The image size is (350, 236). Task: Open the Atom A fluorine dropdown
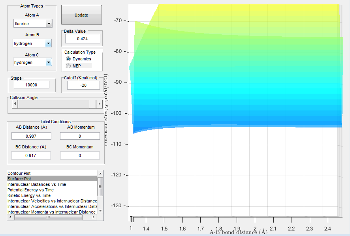(x=33, y=23)
